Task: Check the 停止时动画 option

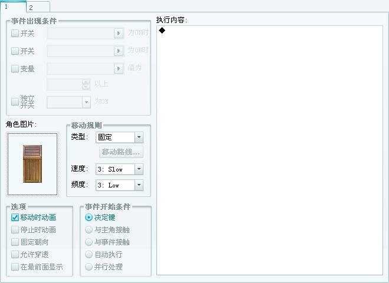Action: click(x=15, y=230)
